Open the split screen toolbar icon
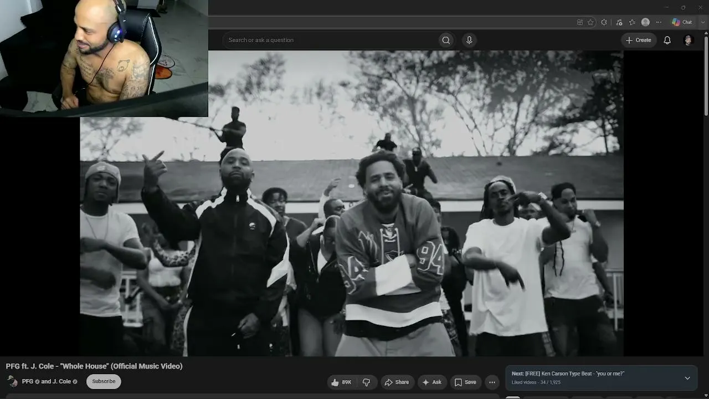This screenshot has height=399, width=709. [x=580, y=22]
